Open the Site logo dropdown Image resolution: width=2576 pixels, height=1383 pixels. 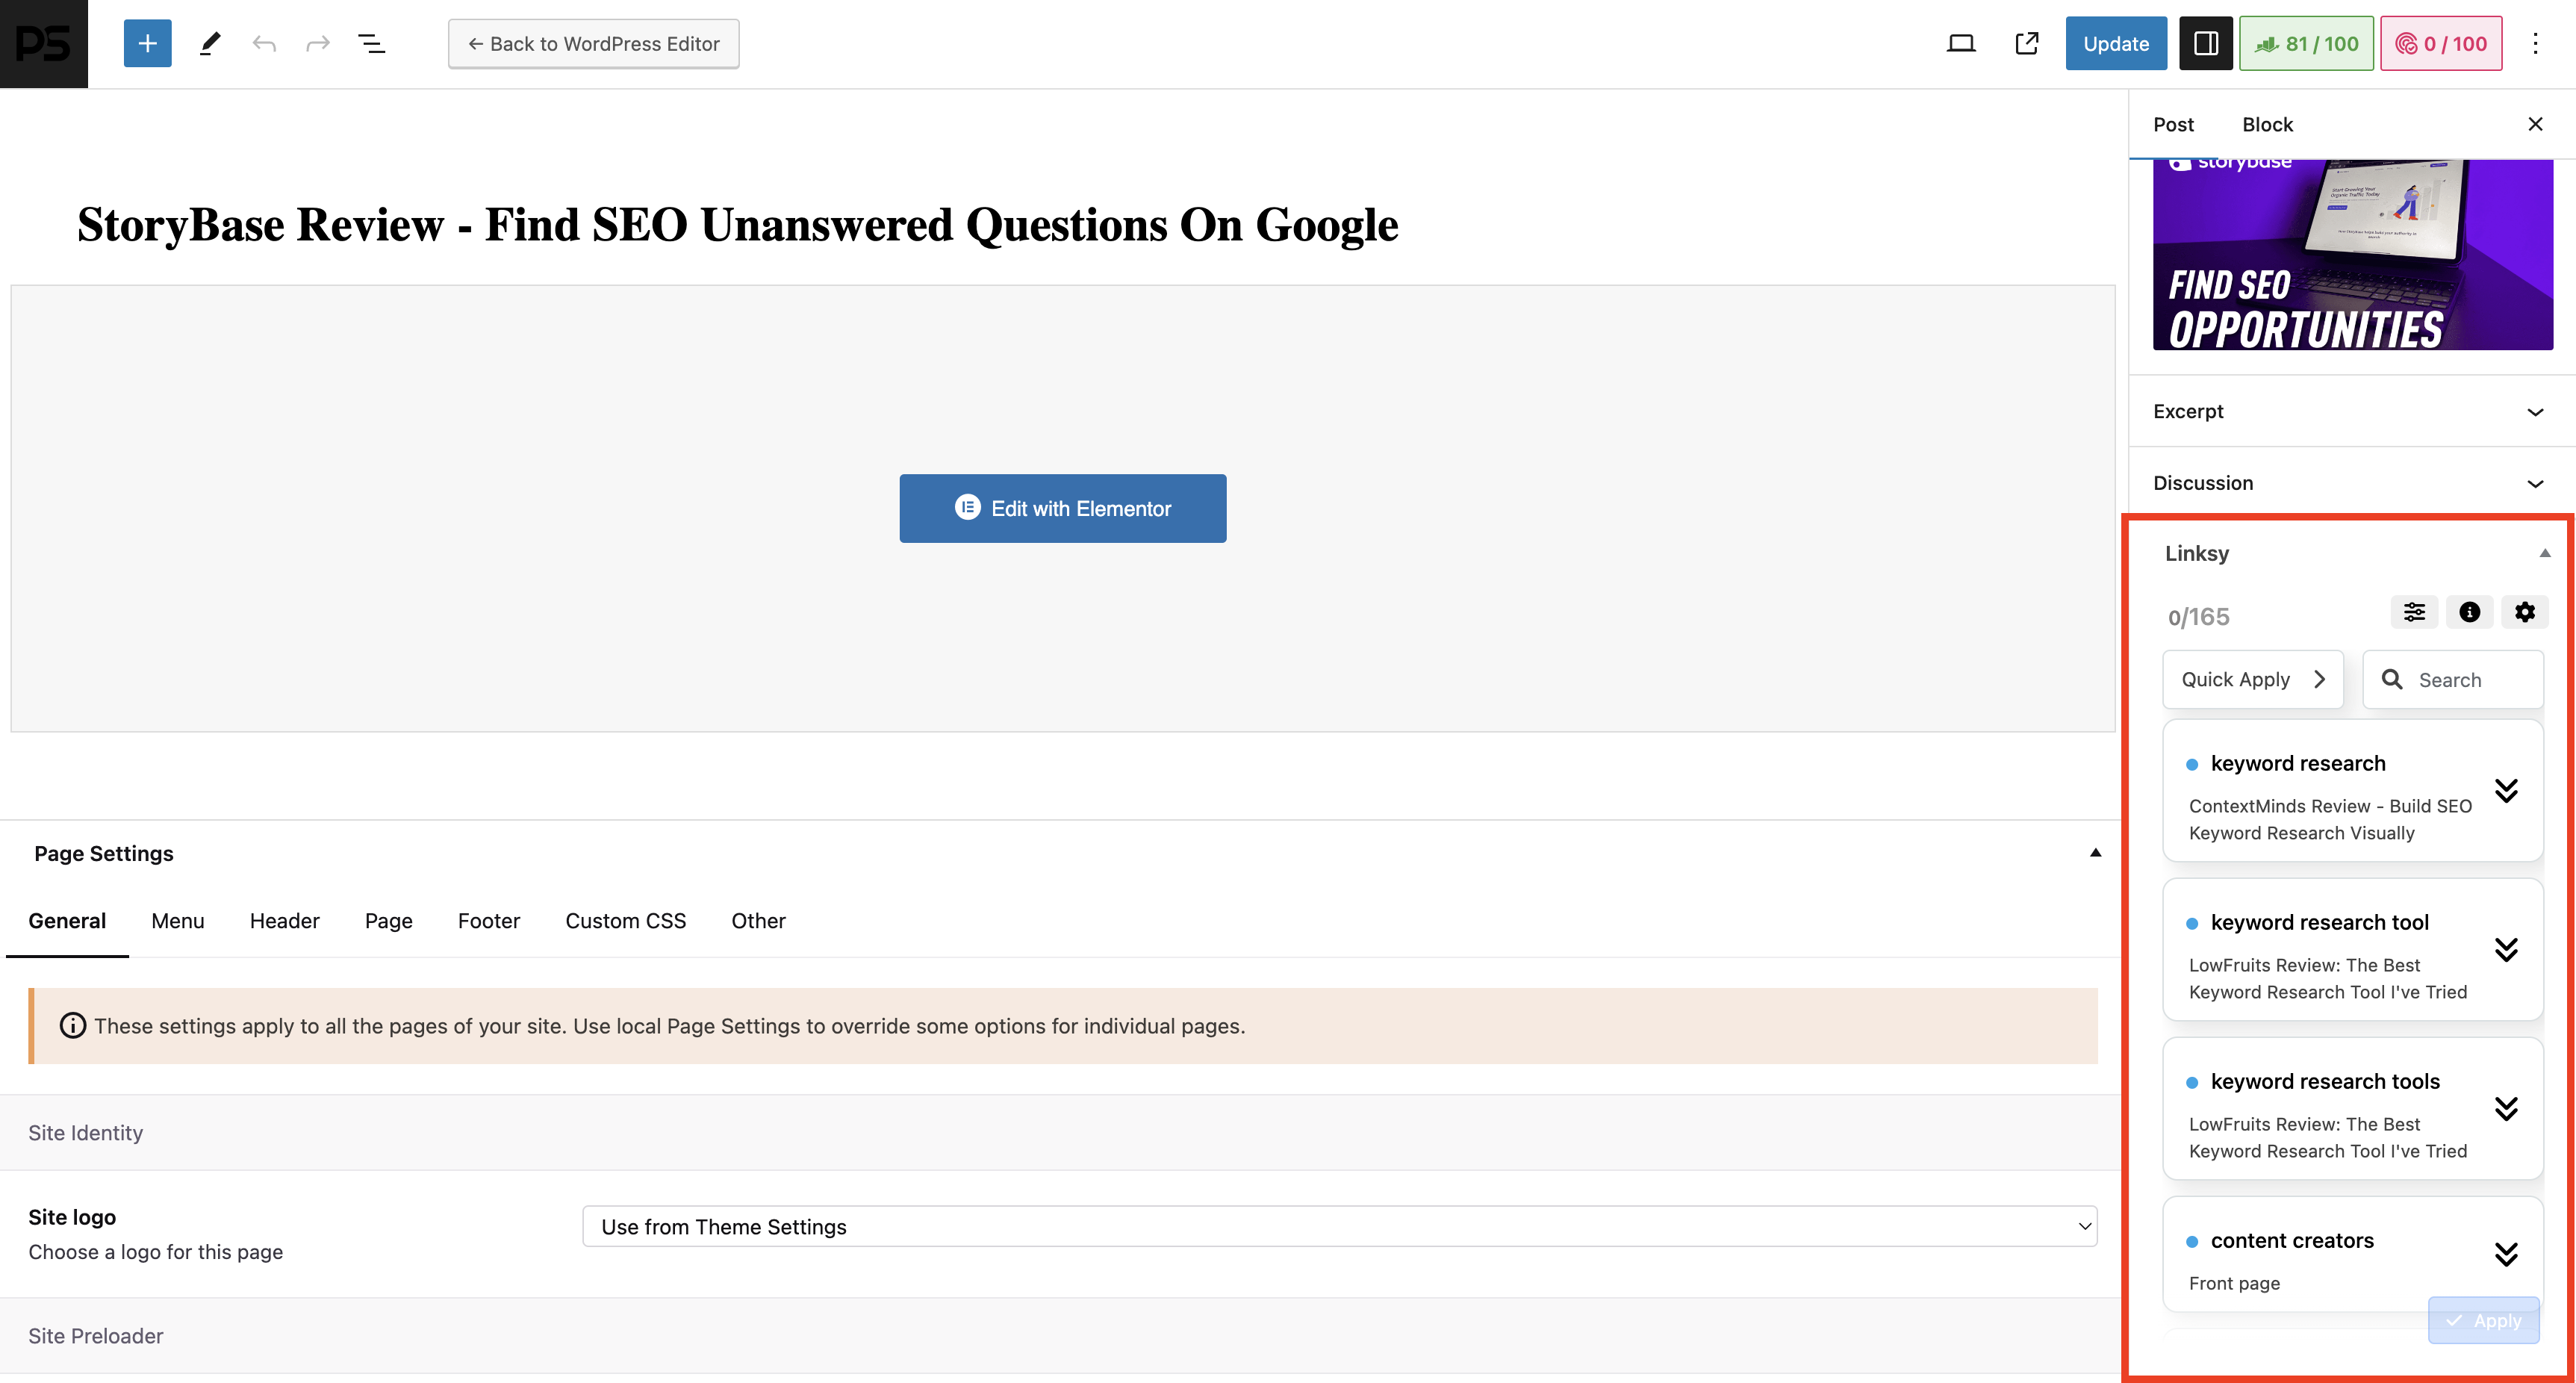coord(1339,1226)
